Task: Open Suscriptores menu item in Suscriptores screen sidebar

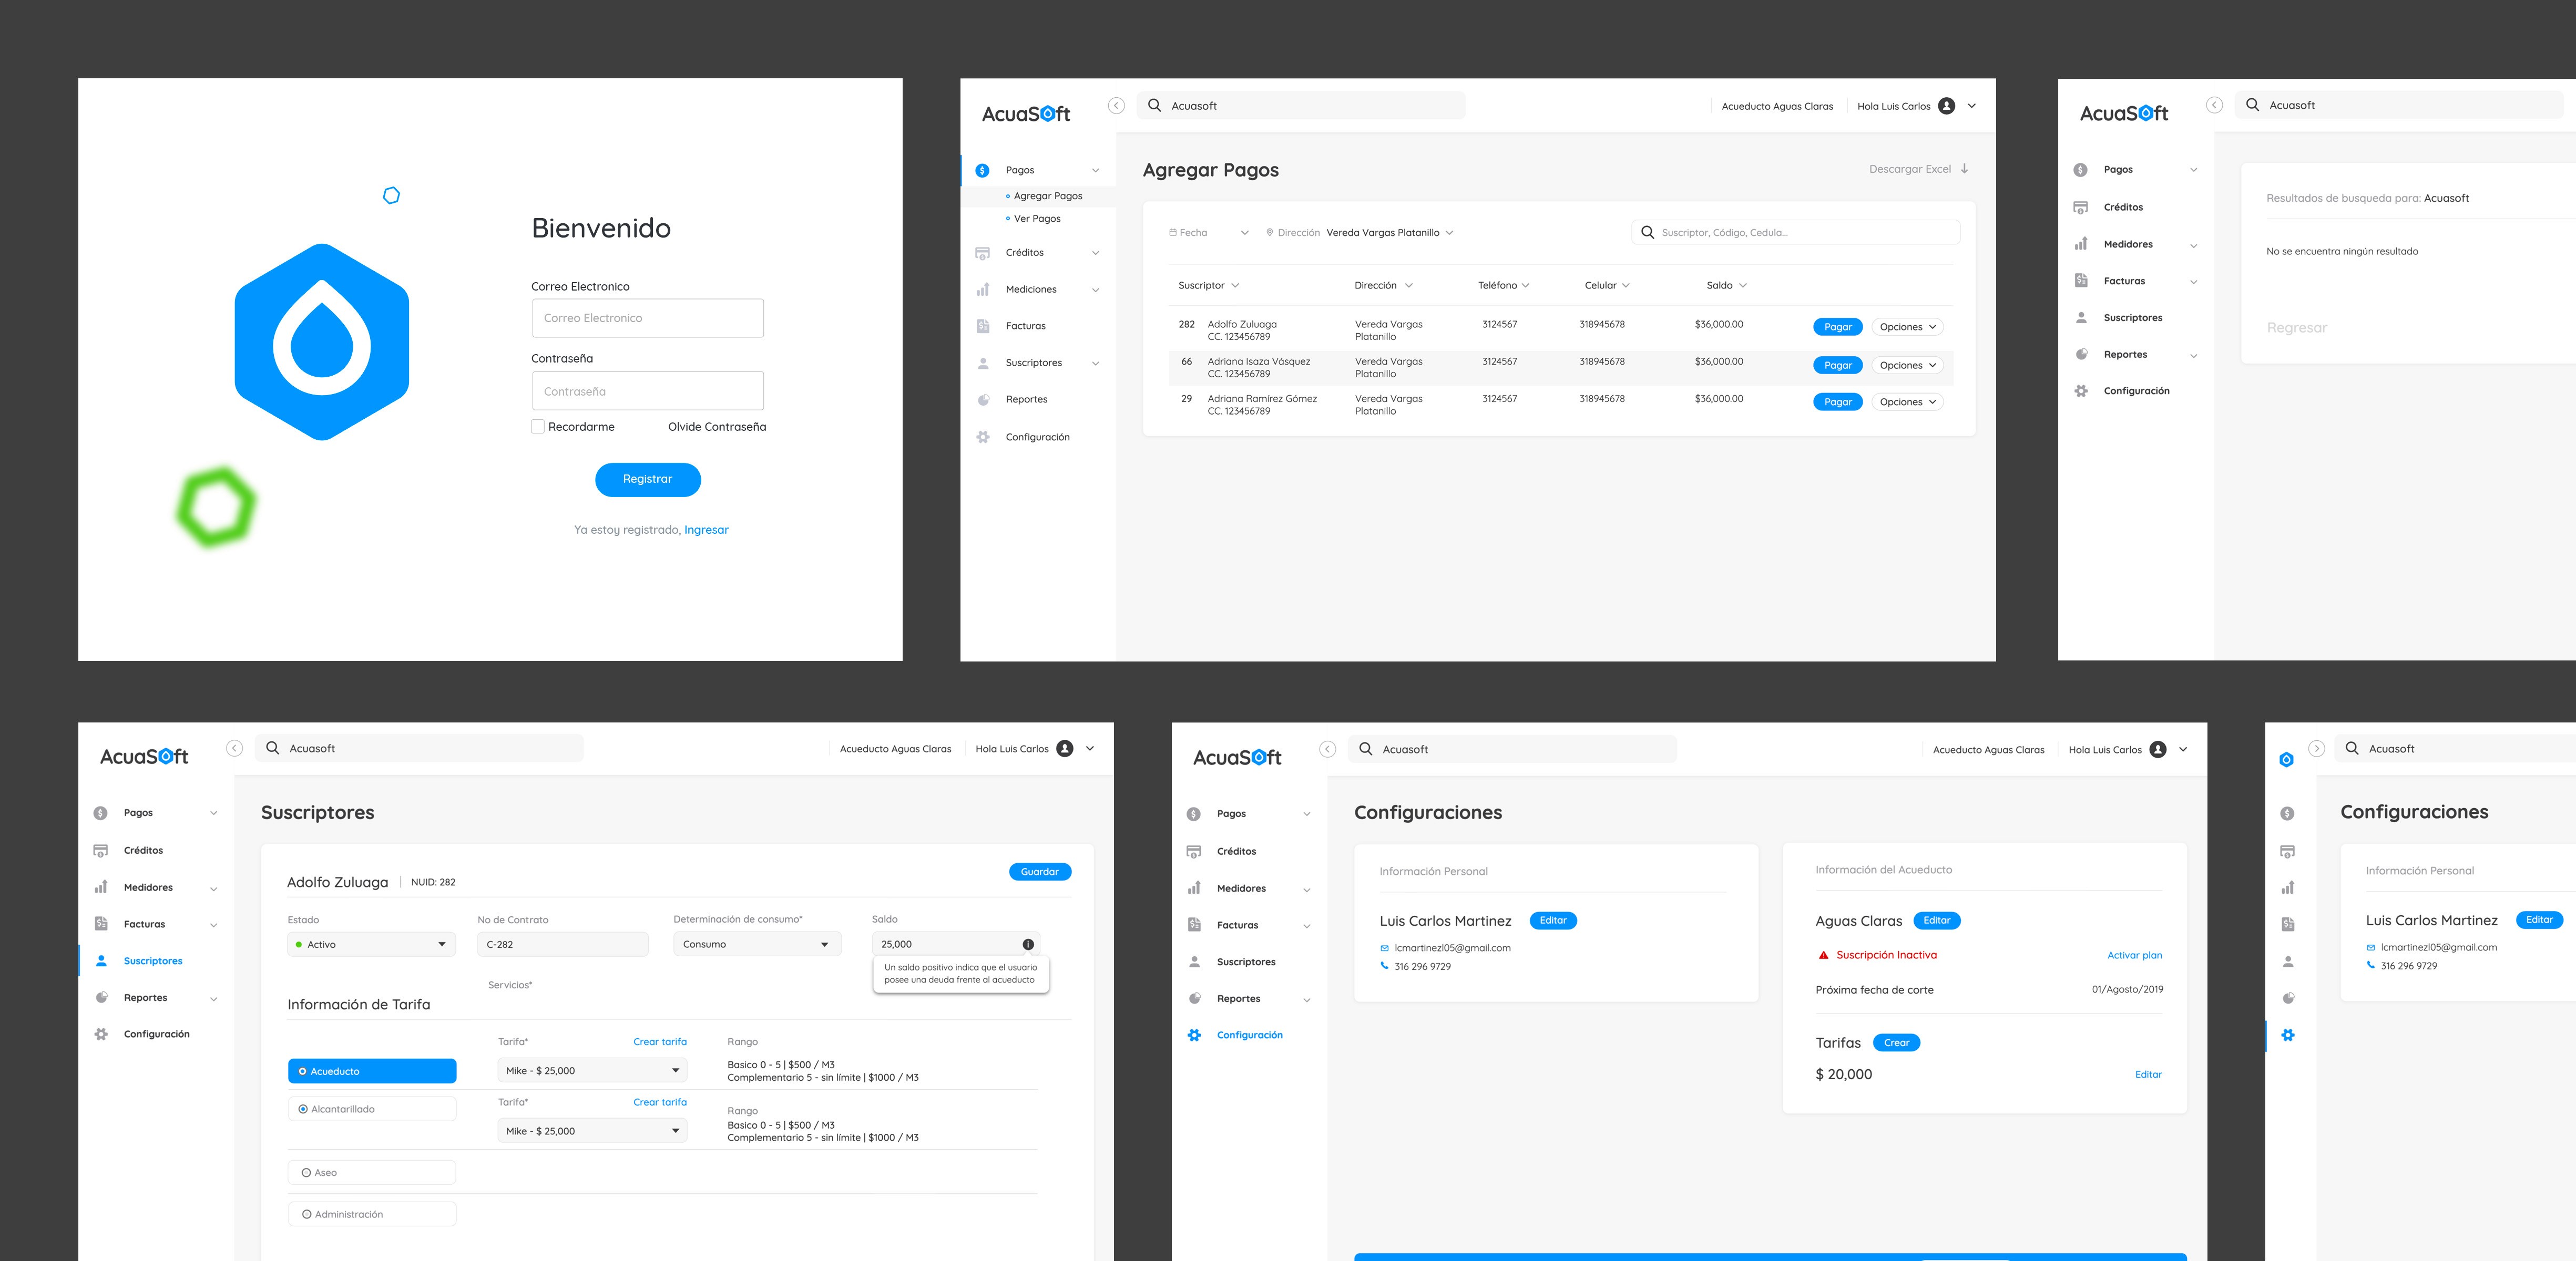Action: [153, 961]
